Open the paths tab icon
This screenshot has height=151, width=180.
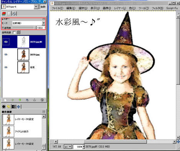pyautogui.click(x=14, y=13)
